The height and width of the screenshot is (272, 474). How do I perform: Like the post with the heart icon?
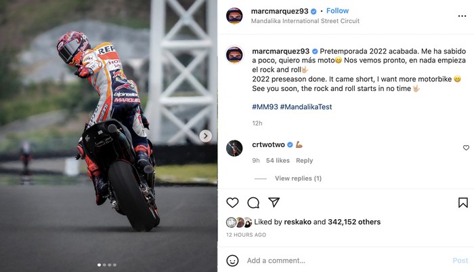pos(232,202)
